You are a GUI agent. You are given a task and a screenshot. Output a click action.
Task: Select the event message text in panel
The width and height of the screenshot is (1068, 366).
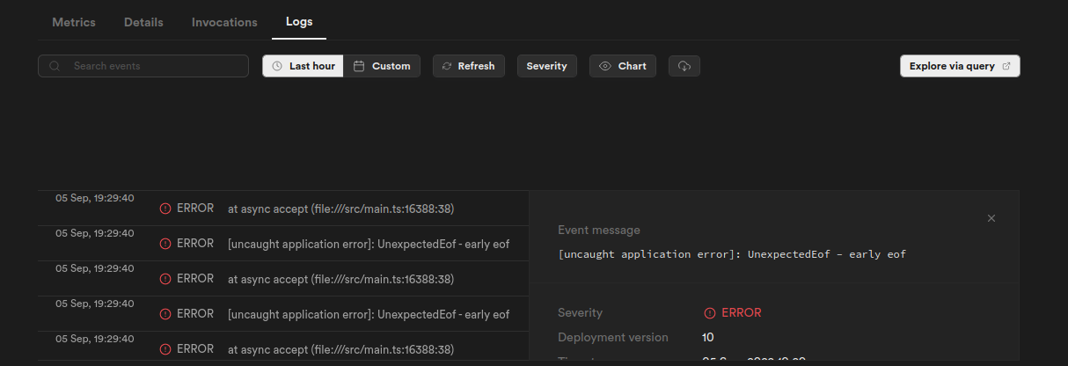732,254
